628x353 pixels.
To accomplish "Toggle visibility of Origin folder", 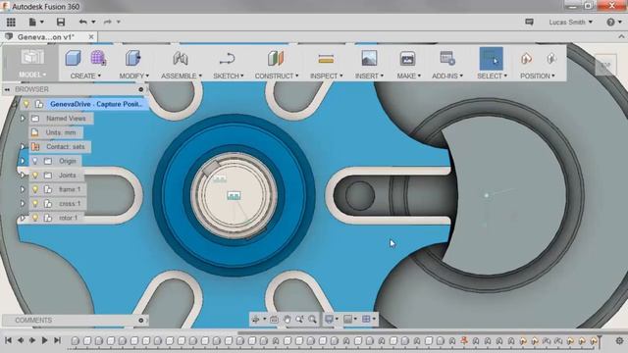I will (35, 161).
